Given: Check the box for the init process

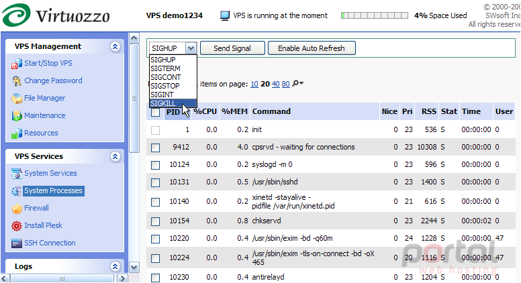Looking at the screenshot, I should point(155,130).
